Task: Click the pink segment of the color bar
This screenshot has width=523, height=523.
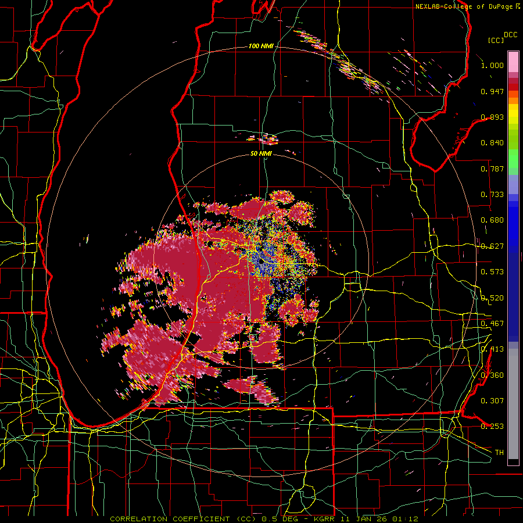Action: pyautogui.click(x=513, y=62)
